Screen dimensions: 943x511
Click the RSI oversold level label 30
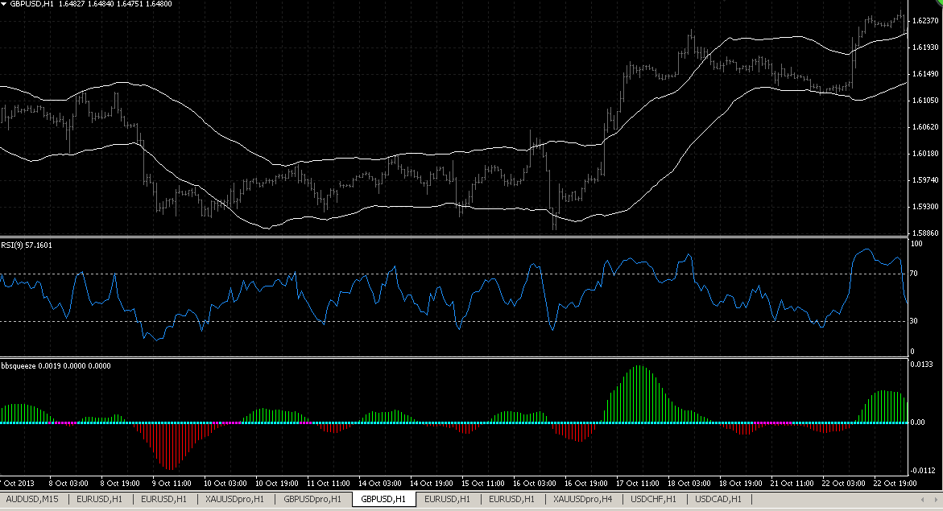[914, 321]
